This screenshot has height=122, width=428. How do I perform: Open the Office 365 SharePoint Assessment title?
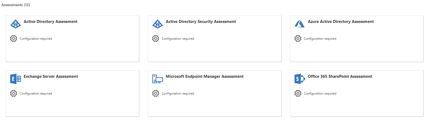340,76
